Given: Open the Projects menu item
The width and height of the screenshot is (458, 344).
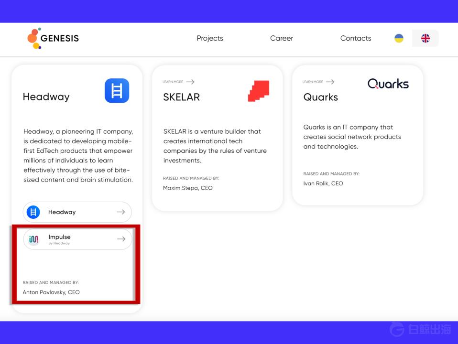Looking at the screenshot, I should 210,38.
